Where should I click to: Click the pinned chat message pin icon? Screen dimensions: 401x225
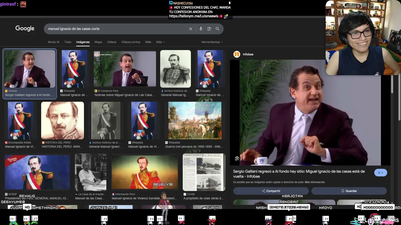coord(230,3)
